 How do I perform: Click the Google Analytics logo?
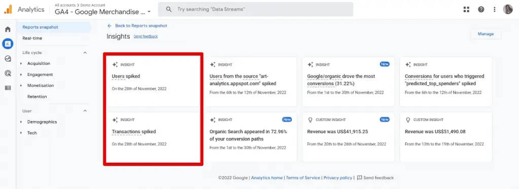(x=8, y=9)
